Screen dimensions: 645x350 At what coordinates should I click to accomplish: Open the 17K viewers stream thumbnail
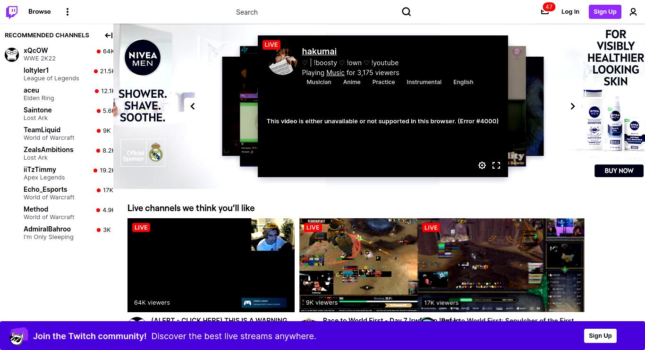[x=501, y=265]
